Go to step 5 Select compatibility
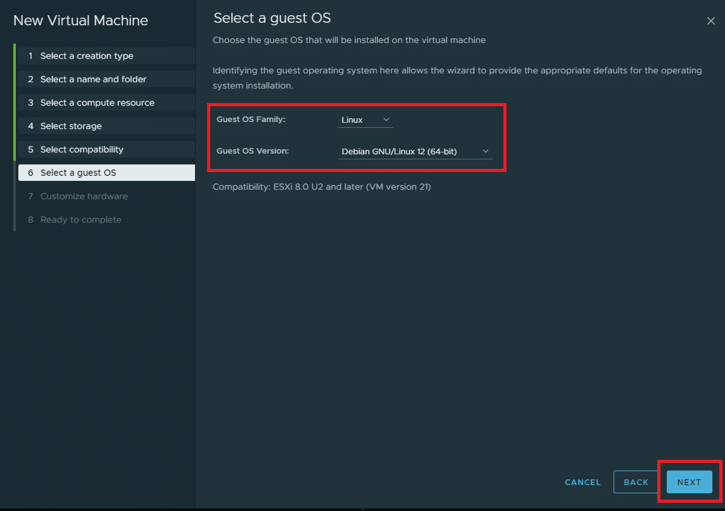Screen dimensions: 725x511 pos(106,149)
